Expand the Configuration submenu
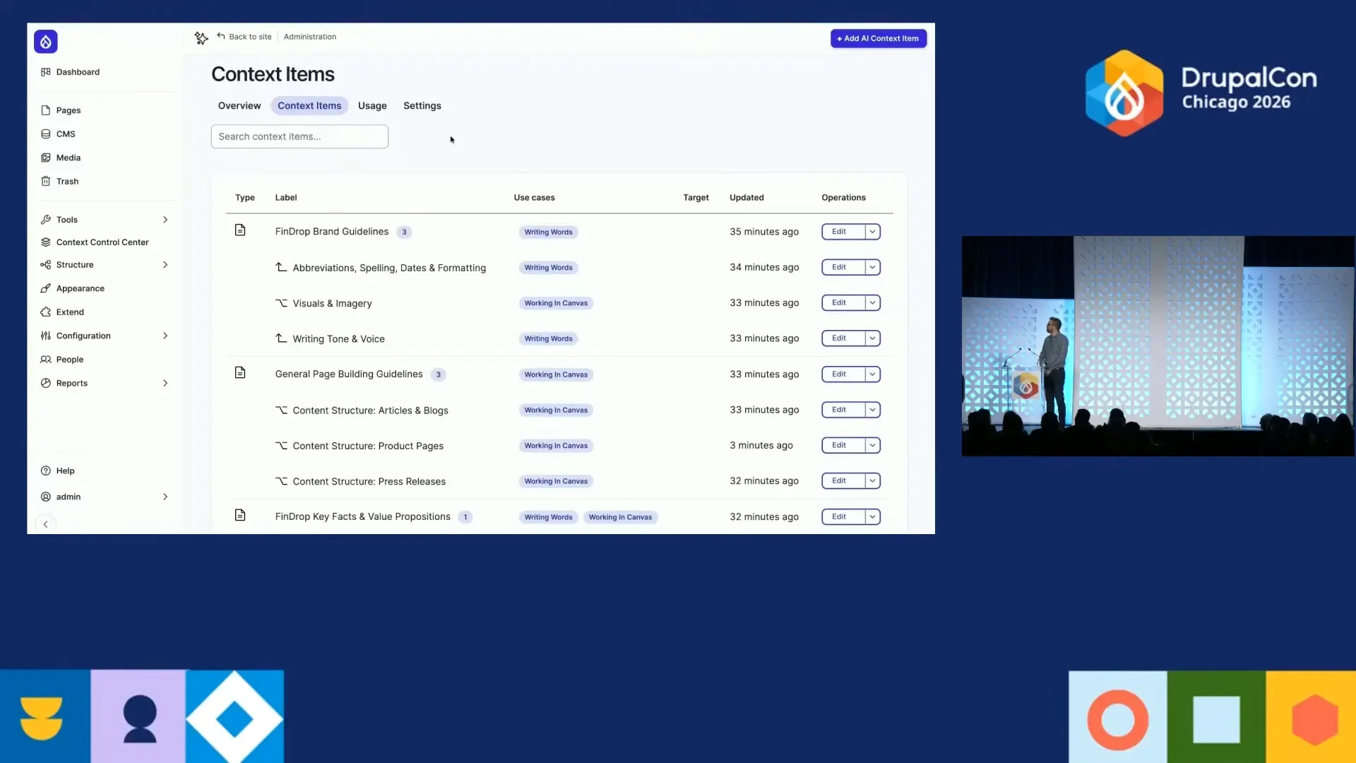The image size is (1356, 763). coord(165,336)
